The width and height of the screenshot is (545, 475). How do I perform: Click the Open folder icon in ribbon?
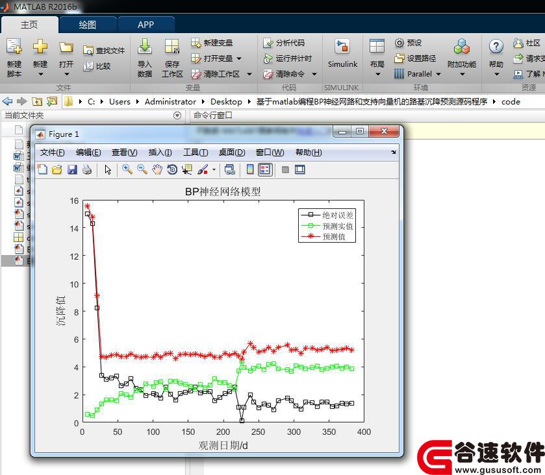pyautogui.click(x=66, y=47)
